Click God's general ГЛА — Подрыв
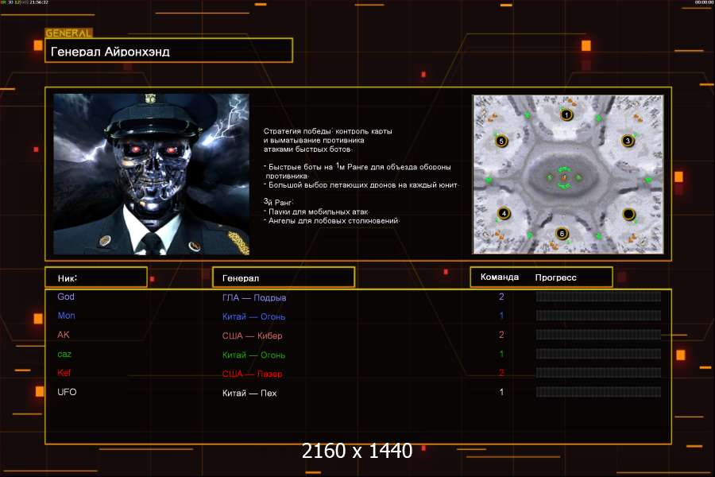The height and width of the screenshot is (477, 715). click(254, 297)
